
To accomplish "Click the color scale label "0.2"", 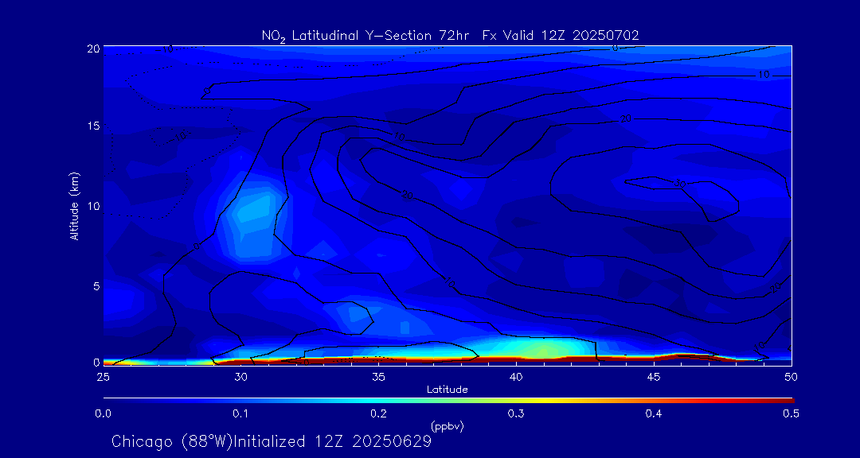I will 378,414.
